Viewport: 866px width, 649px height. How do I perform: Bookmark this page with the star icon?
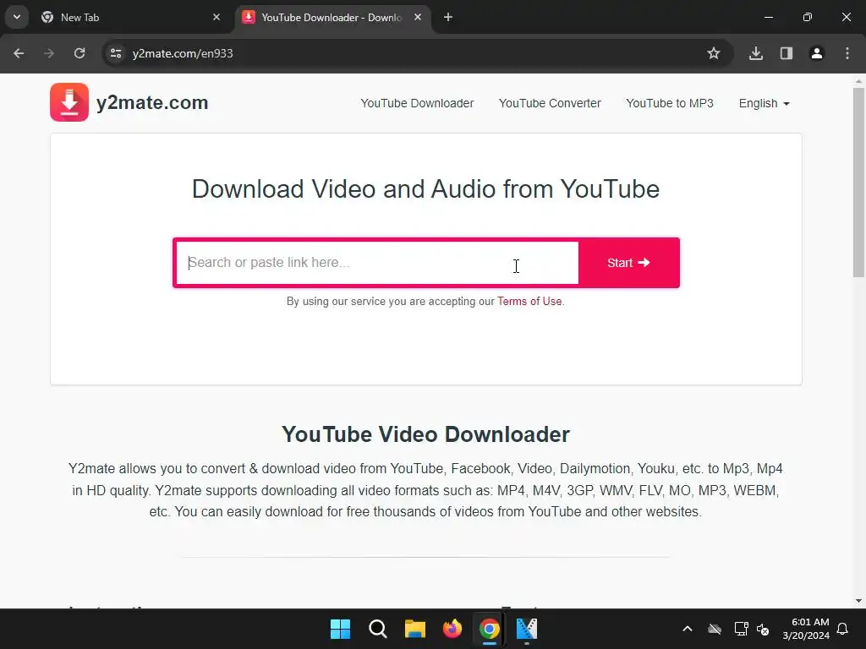coord(714,53)
